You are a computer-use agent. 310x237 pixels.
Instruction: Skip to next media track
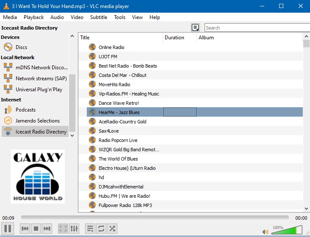[x=47, y=229]
